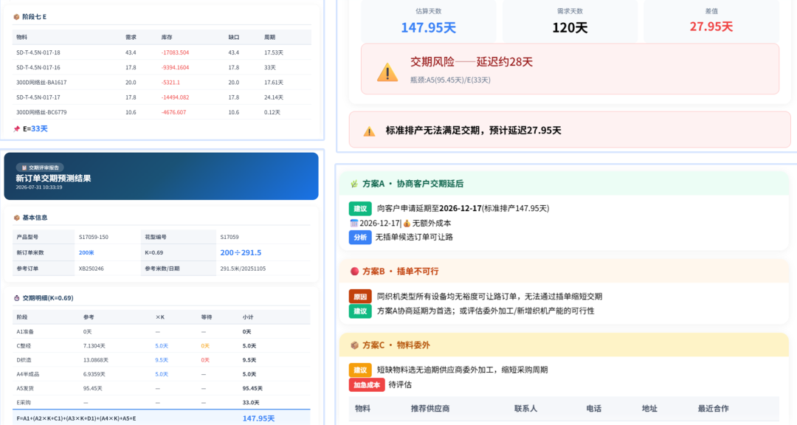Click material row 300D网络丝-BC6779
The width and height of the screenshot is (797, 425).
pyautogui.click(x=162, y=112)
